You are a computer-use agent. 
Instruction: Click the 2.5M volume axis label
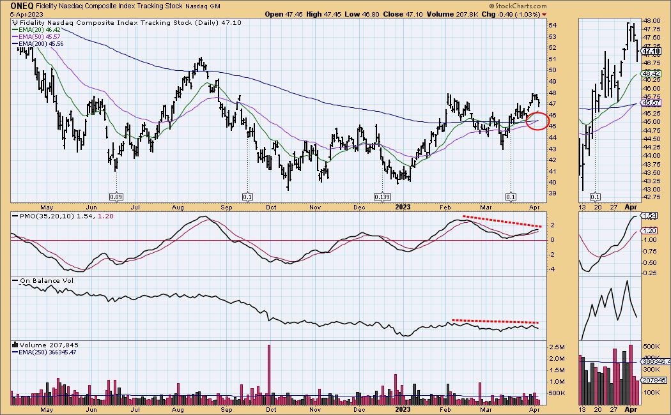557,347
